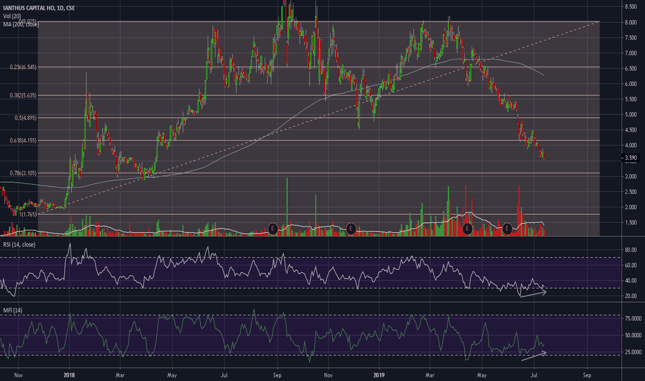Click the 0.5(4.895) Fibonacci level label
This screenshot has width=645, height=381.
(26, 118)
